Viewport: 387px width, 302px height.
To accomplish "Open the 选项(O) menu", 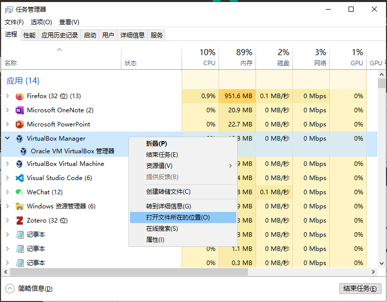I will coord(41,22).
